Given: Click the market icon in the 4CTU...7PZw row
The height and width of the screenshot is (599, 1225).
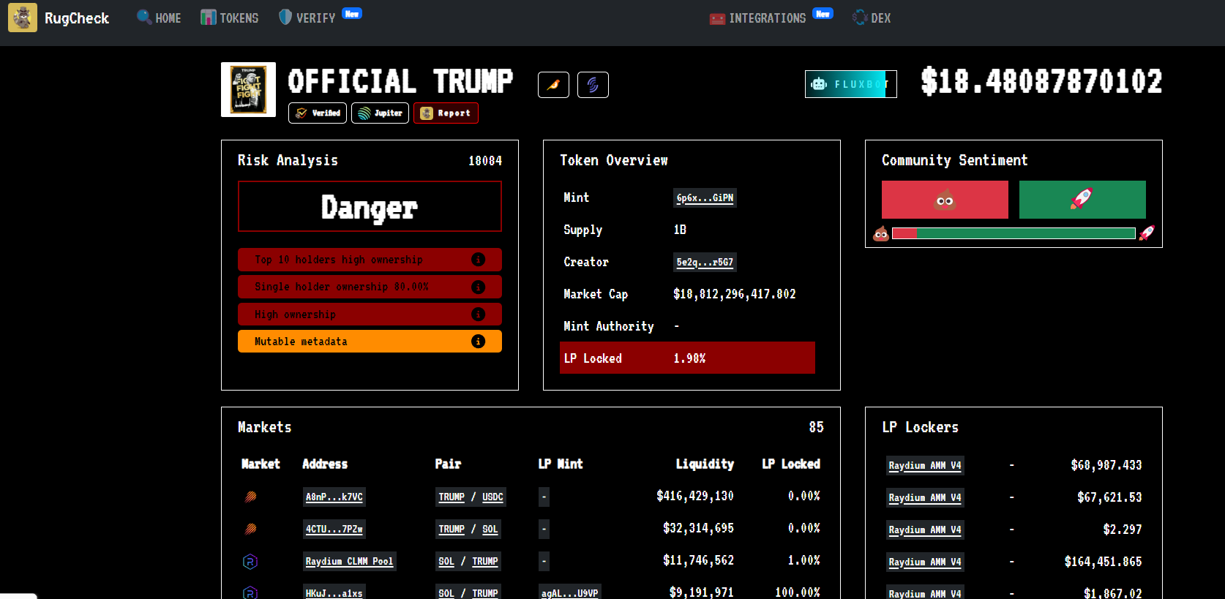Looking at the screenshot, I should pyautogui.click(x=250, y=529).
